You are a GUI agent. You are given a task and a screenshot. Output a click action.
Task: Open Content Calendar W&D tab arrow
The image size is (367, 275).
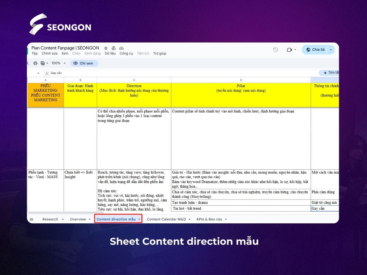(x=189, y=219)
